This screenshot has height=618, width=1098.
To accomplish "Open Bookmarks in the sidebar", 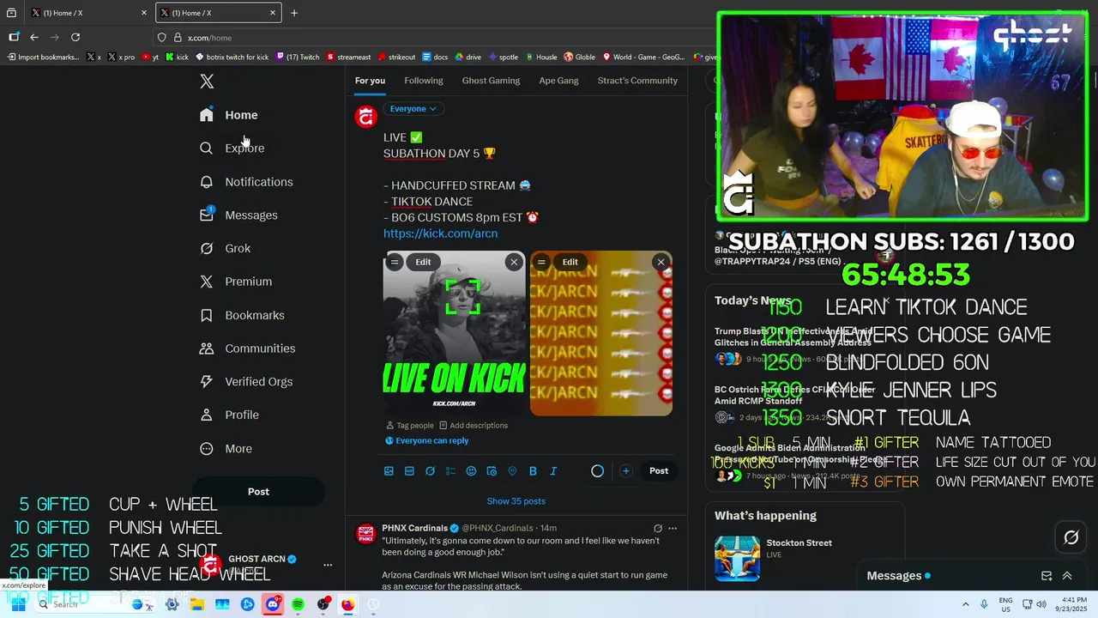I will tap(242, 315).
